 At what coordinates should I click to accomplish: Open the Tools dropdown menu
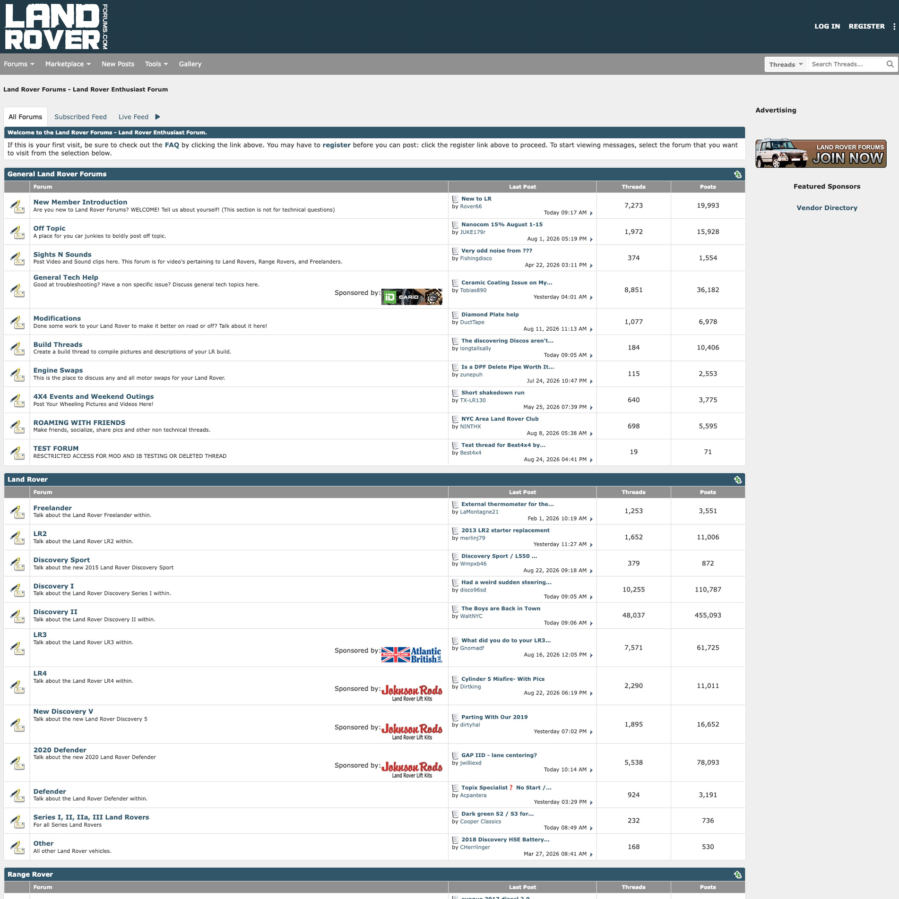tap(156, 64)
